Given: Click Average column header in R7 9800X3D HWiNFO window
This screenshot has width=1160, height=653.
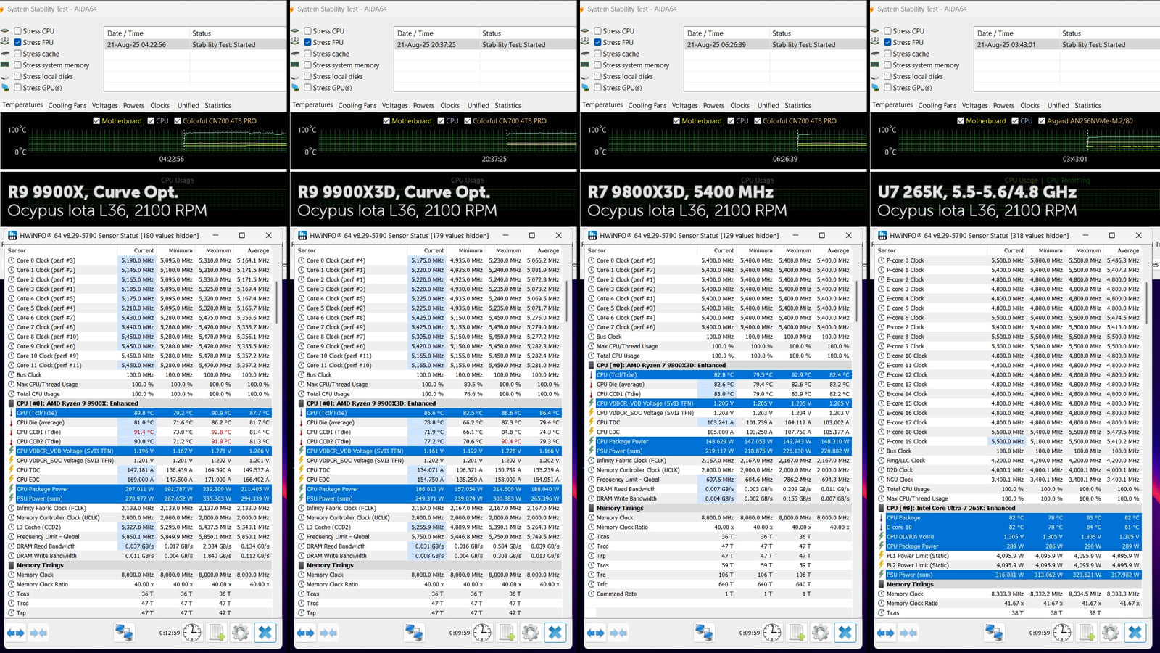Looking at the screenshot, I should coord(838,250).
